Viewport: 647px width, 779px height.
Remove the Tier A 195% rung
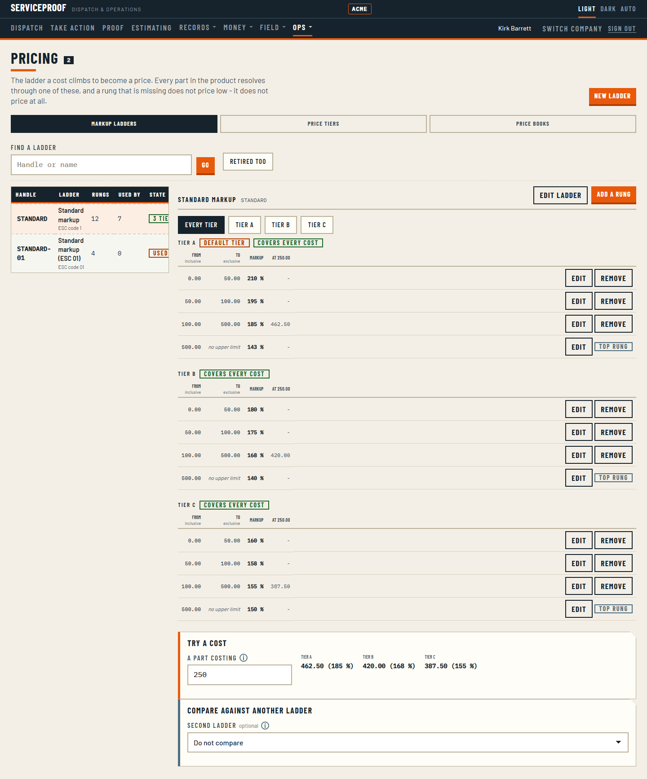613,301
